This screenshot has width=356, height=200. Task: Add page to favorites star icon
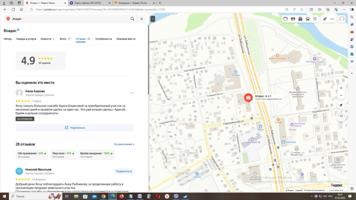point(302,10)
